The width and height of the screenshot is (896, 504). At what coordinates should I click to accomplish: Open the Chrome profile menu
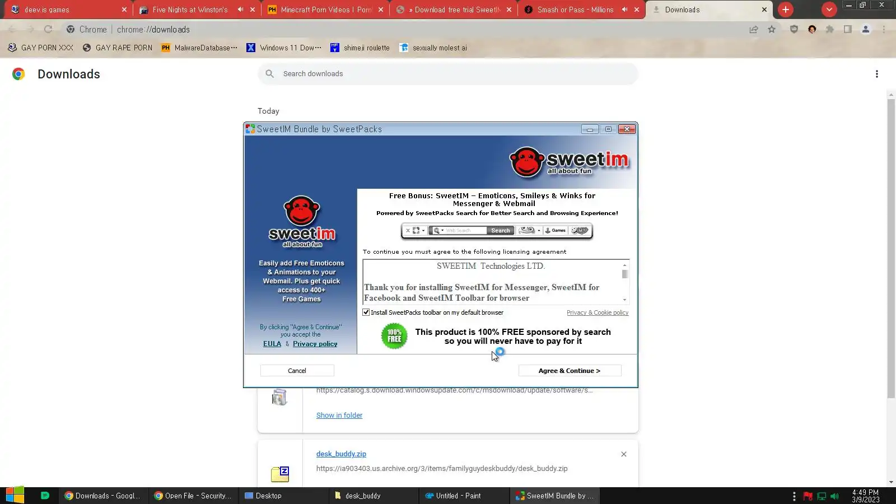866,30
